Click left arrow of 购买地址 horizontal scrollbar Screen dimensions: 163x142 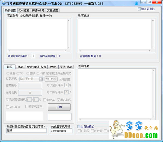pyautogui.click(x=80, y=51)
